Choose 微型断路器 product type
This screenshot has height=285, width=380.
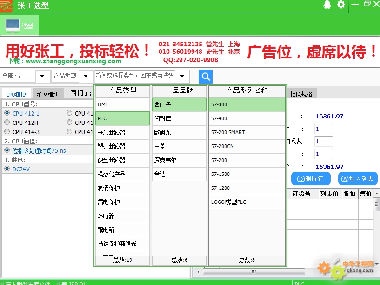[x=122, y=160]
